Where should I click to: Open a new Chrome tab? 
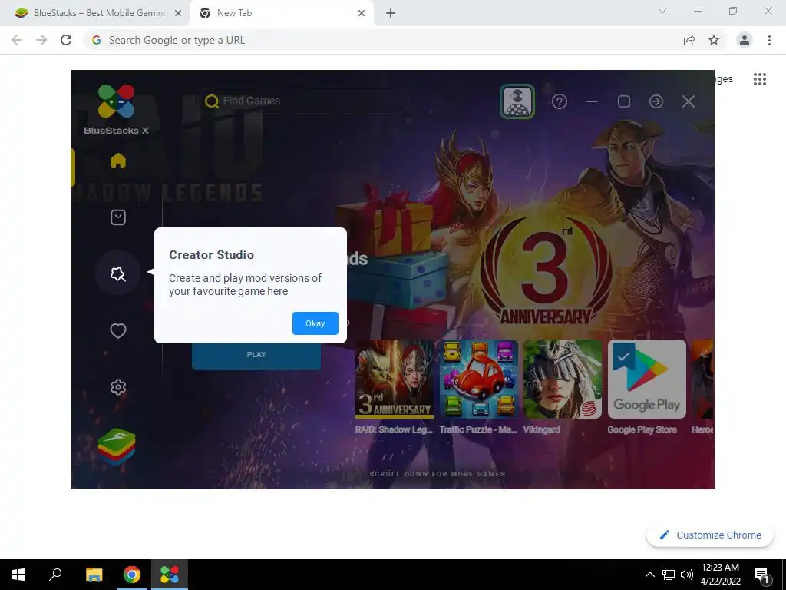click(x=391, y=13)
